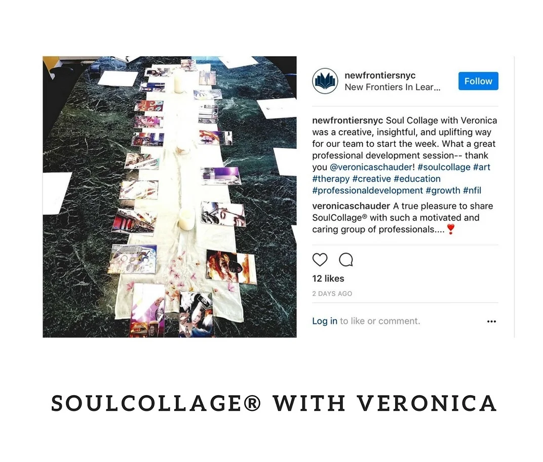Click the newfrontiersnyc profile avatar
This screenshot has width=543, height=462.
click(325, 81)
